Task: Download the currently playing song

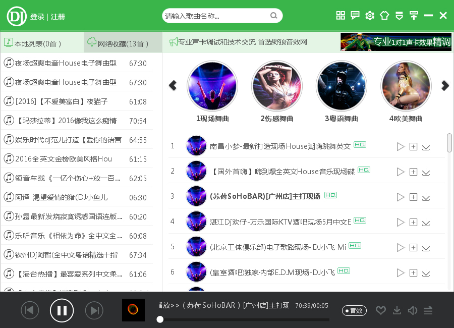Action: point(397,310)
